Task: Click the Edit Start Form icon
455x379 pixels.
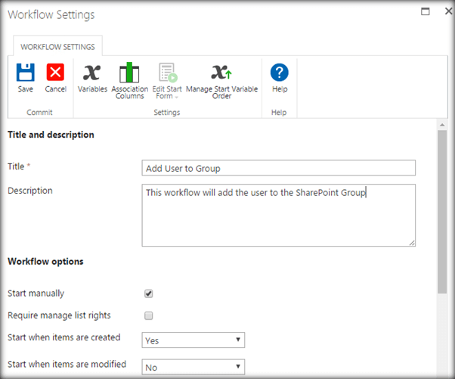Action: click(x=167, y=73)
